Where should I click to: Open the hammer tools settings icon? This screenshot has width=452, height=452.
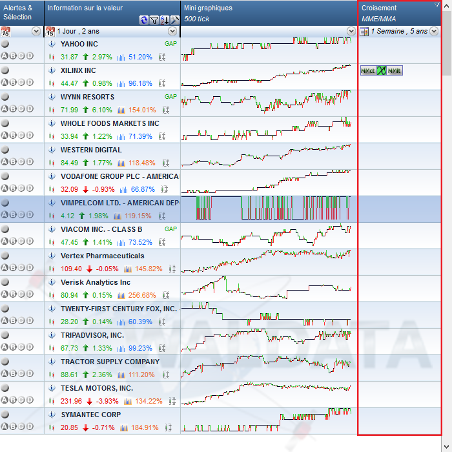[x=175, y=20]
